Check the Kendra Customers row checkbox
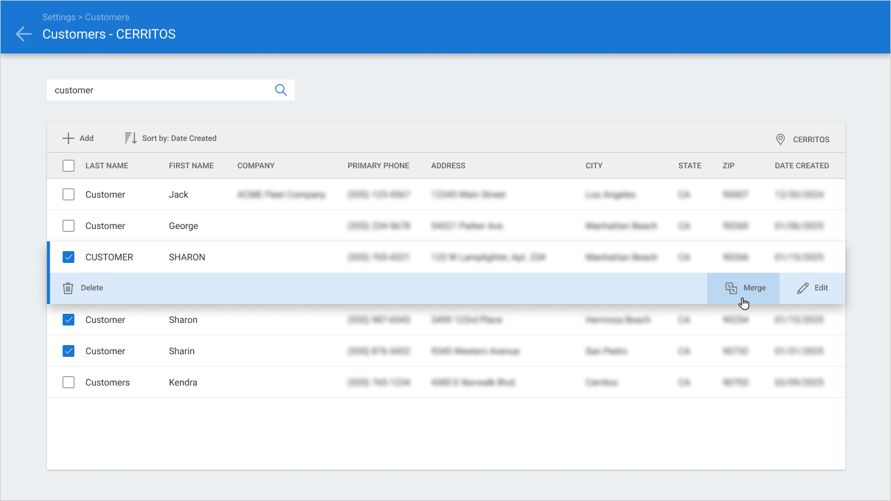The width and height of the screenshot is (891, 501). click(68, 382)
